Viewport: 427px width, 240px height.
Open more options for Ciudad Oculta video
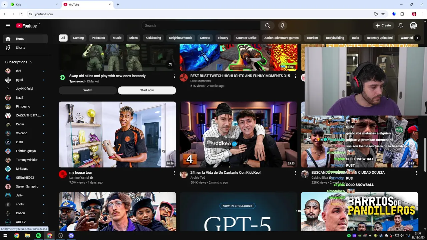coord(416,173)
